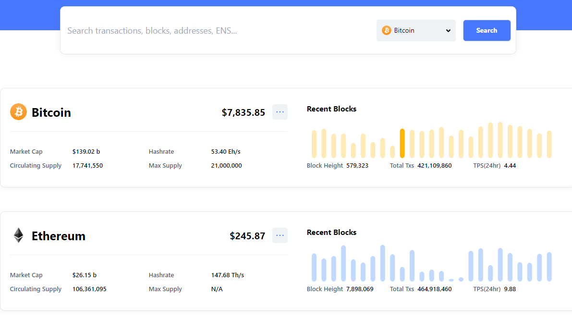572x319 pixels.
Task: Click the chevron arrow in the network selector
Action: [x=448, y=31]
